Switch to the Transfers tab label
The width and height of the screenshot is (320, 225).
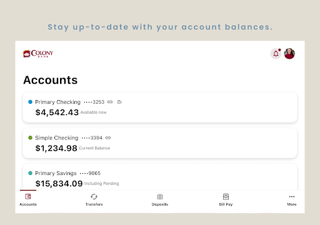(94, 204)
